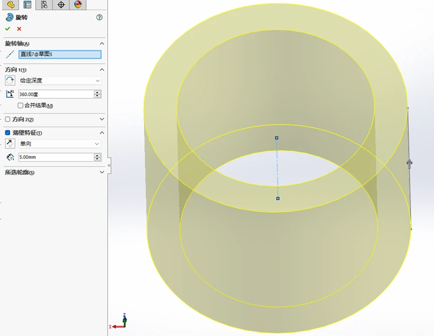The image size is (434, 336).
Task: Collapse the 方向 1 section
Action: pyautogui.click(x=102, y=69)
